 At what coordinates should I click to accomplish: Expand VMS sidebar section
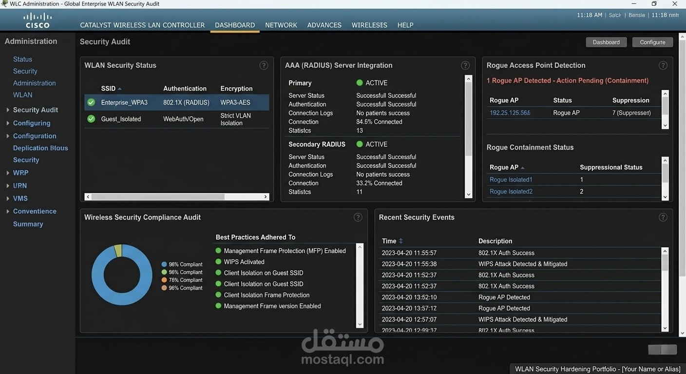[8, 199]
